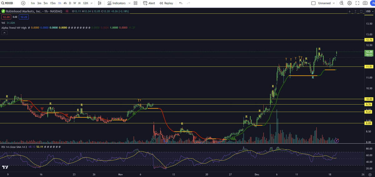Click the TradingView logo in bottom corner
Viewport: 375px width, 177px height.
tap(5, 167)
